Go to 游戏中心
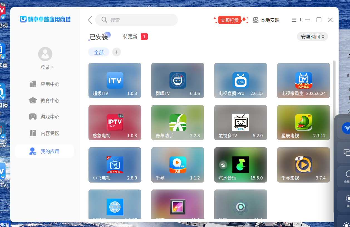The height and width of the screenshot is (227, 350). click(x=44, y=117)
